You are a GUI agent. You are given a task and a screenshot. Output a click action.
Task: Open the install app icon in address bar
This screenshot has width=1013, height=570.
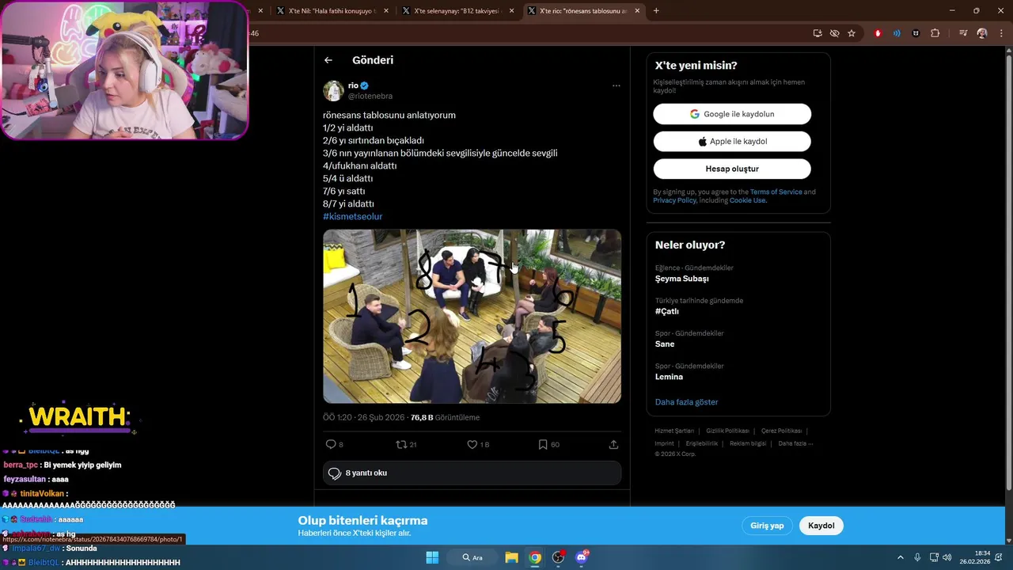coord(818,33)
